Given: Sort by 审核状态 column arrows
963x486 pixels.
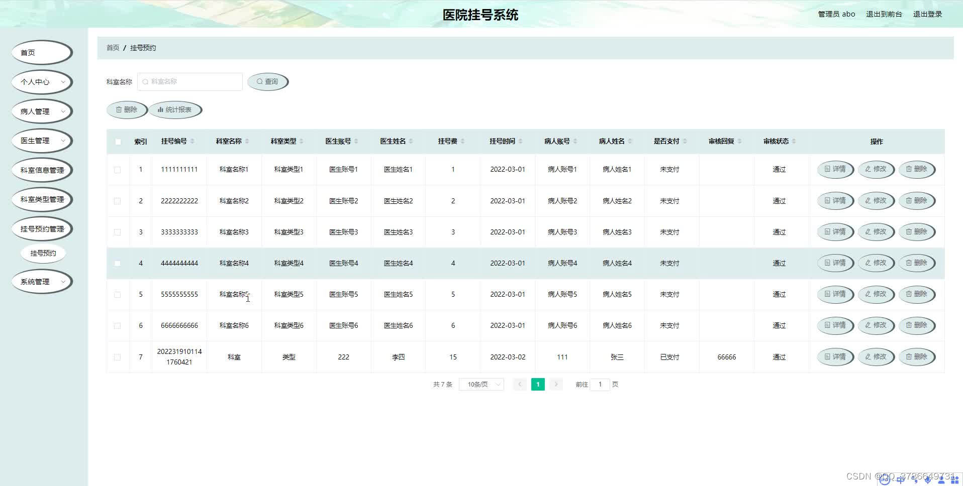Looking at the screenshot, I should click(794, 142).
